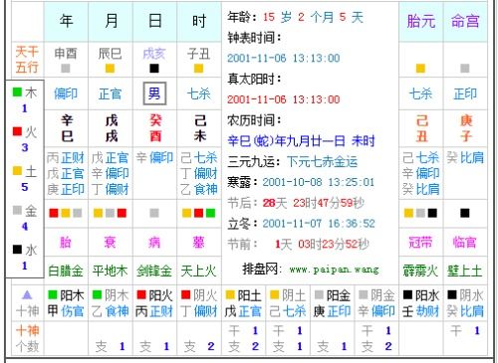Click the 十神个数 row label
498x363 pixels.
point(27,338)
